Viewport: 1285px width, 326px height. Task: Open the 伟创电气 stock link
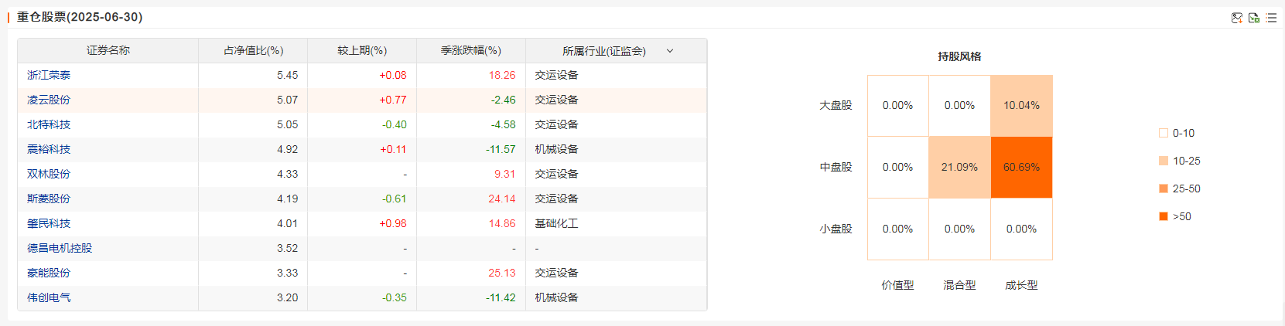49,297
